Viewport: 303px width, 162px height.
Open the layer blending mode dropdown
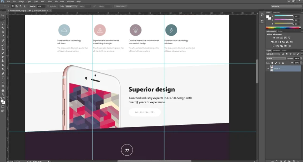point(276,58)
